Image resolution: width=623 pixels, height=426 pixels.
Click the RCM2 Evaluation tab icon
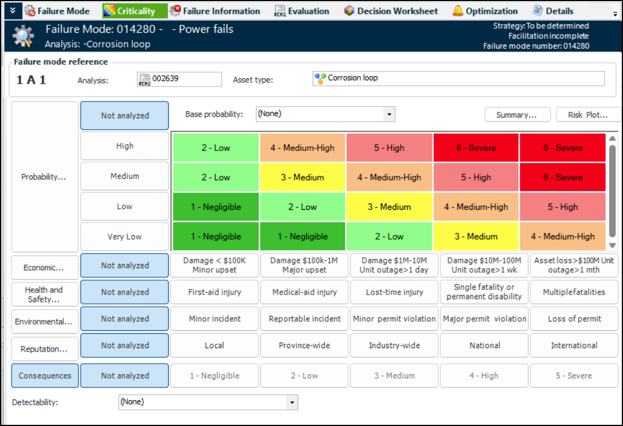(x=280, y=11)
